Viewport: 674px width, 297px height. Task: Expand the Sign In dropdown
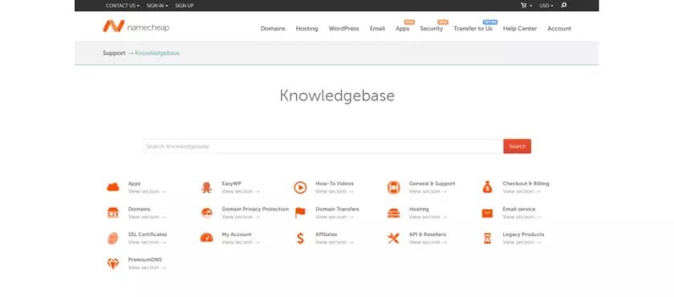click(x=157, y=6)
